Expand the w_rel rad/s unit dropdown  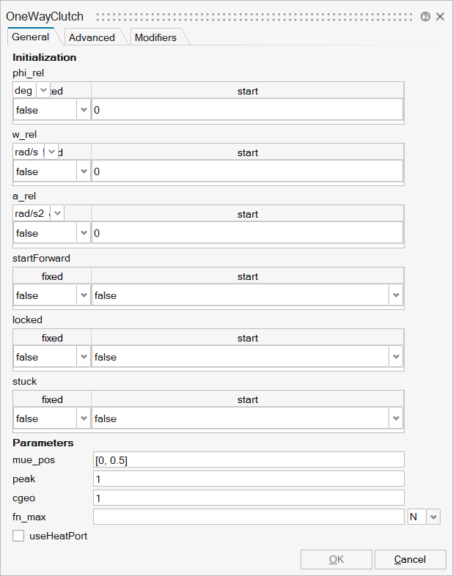(x=51, y=152)
